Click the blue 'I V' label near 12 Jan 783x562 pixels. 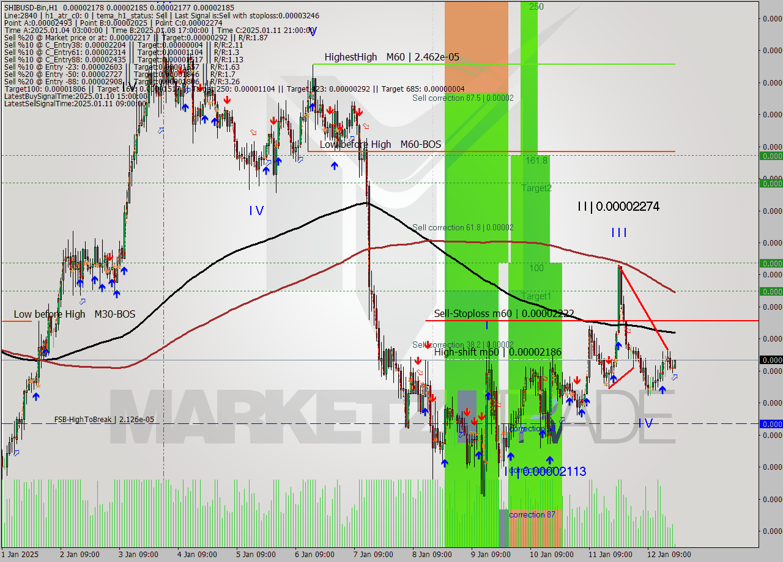[x=645, y=423]
